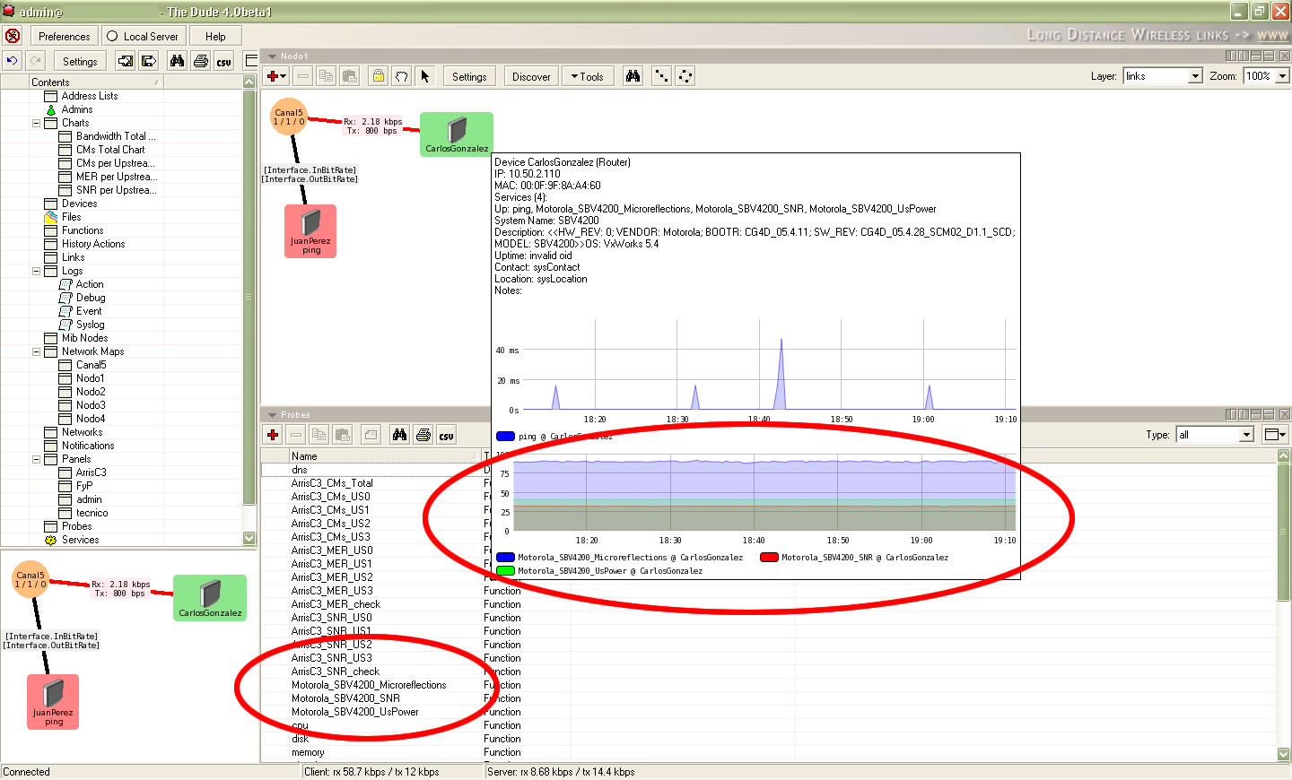Click the binoculars find icon in Nodo1 map toolbar
Viewport: 1292px width, 780px height.
[x=633, y=76]
